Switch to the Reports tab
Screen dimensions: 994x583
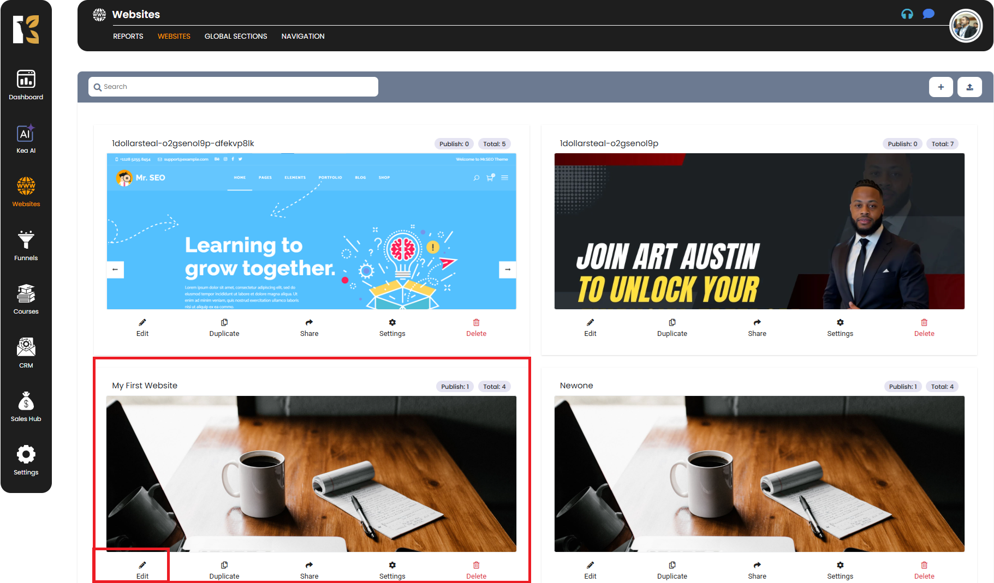[x=128, y=37]
